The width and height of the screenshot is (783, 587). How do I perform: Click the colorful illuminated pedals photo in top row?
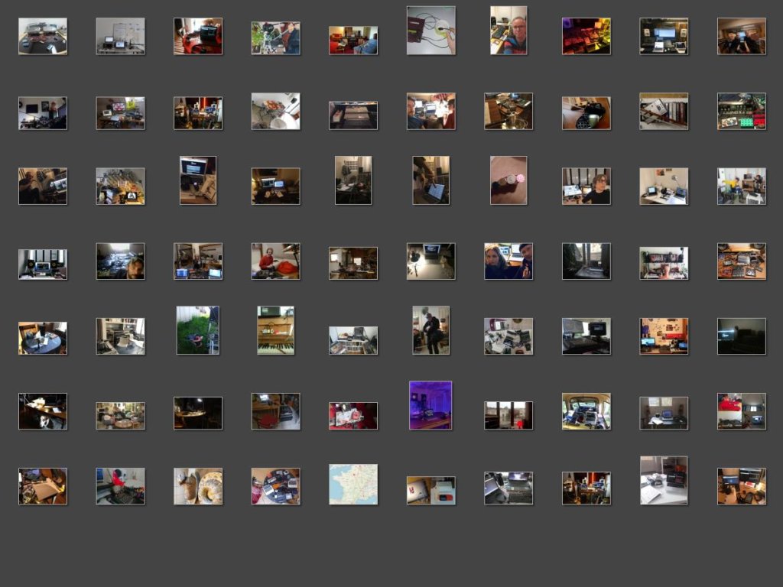coord(586,37)
